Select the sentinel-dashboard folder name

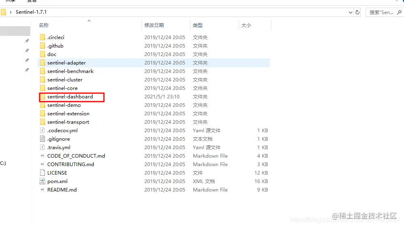(x=70, y=96)
